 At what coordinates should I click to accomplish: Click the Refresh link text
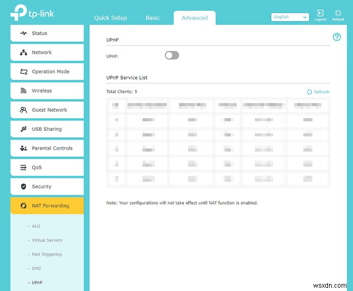322,92
